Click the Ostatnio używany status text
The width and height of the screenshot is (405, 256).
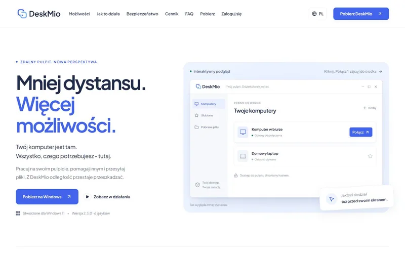click(265, 159)
